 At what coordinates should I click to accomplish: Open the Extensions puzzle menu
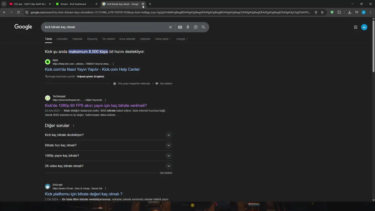point(339,12)
